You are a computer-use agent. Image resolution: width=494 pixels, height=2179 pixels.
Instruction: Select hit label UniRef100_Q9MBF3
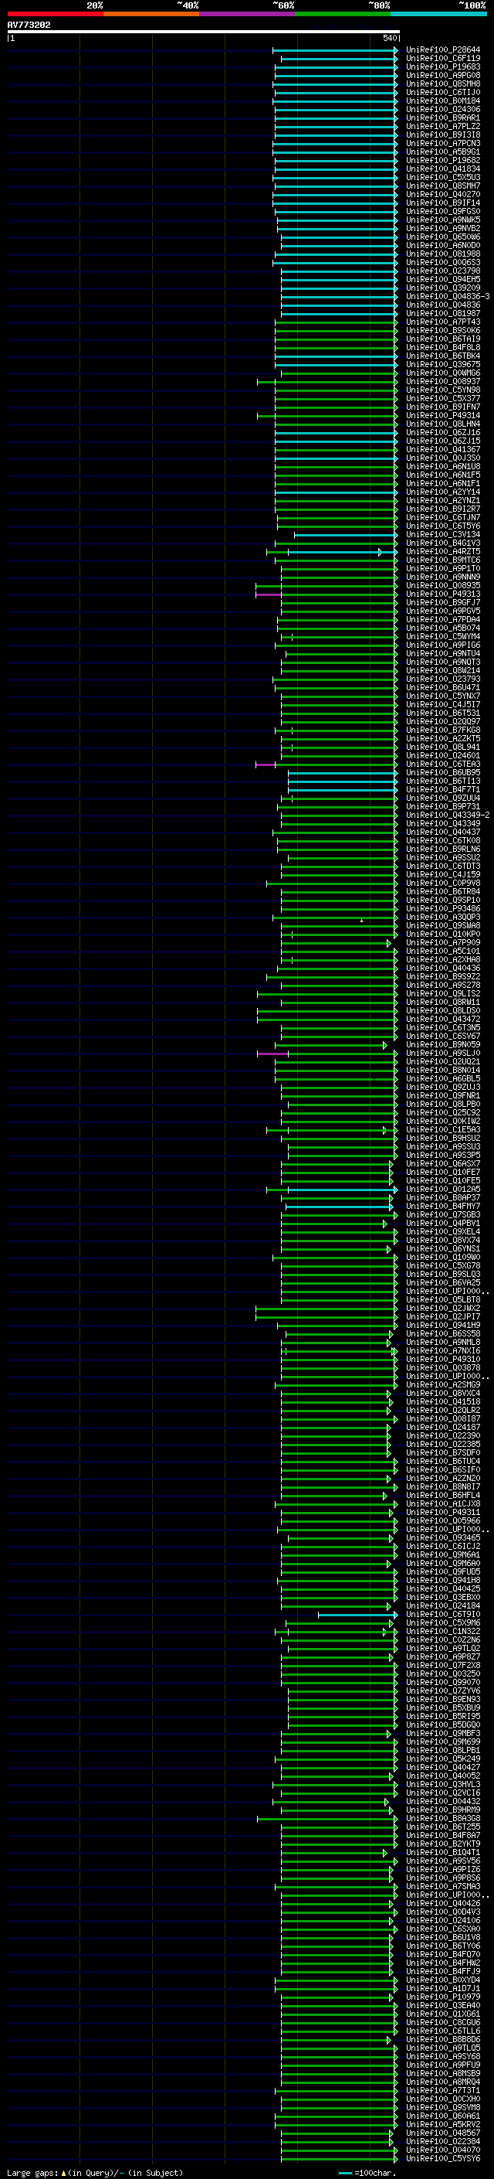tap(443, 1733)
